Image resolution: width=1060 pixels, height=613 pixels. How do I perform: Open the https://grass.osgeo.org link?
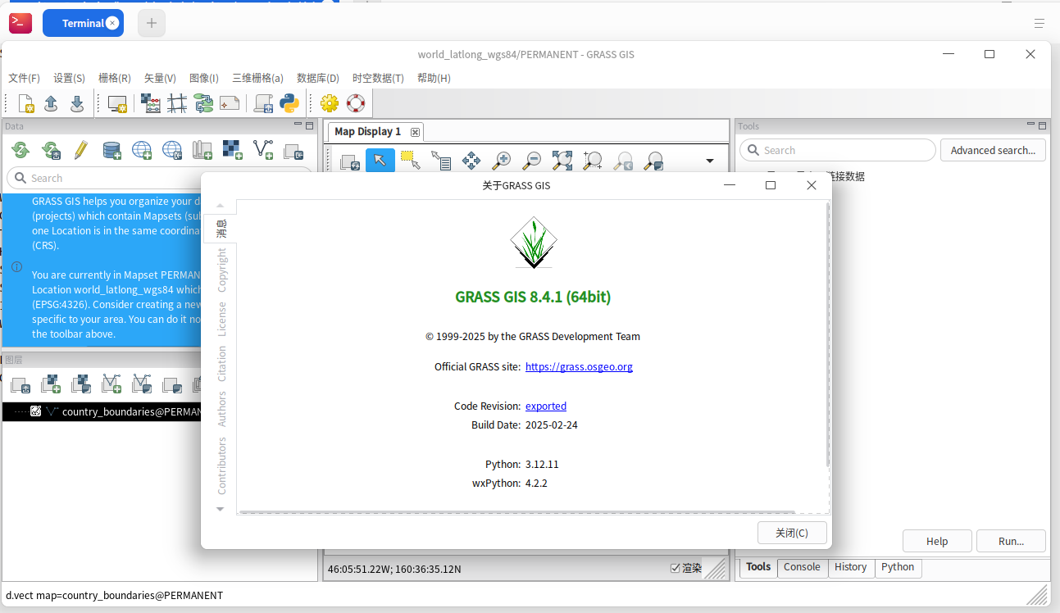[x=579, y=367]
